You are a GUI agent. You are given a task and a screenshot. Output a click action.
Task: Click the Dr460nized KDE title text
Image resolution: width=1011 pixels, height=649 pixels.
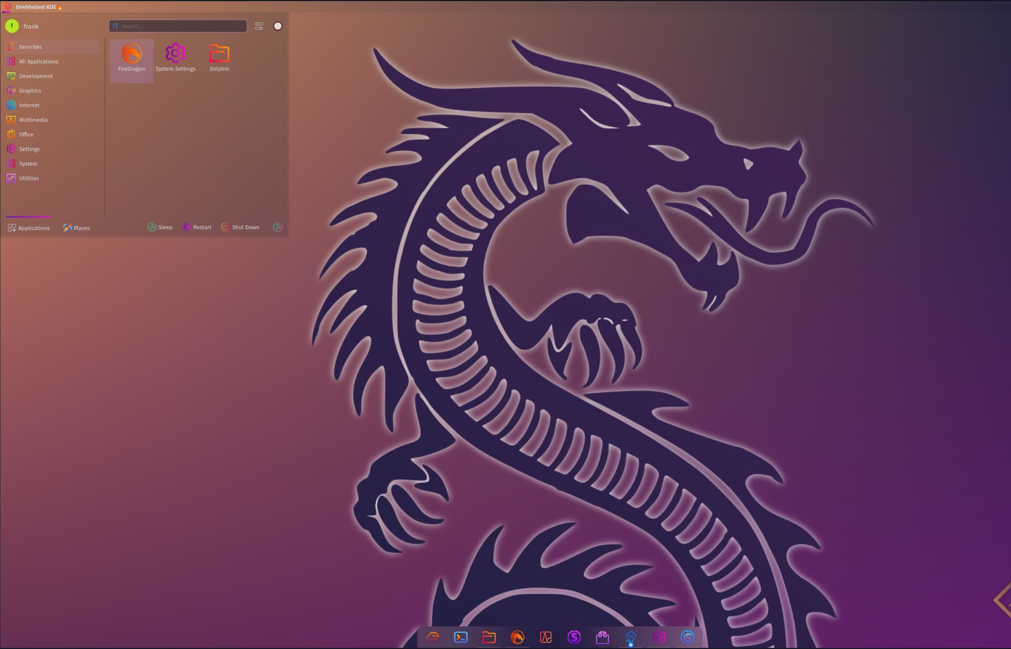36,7
